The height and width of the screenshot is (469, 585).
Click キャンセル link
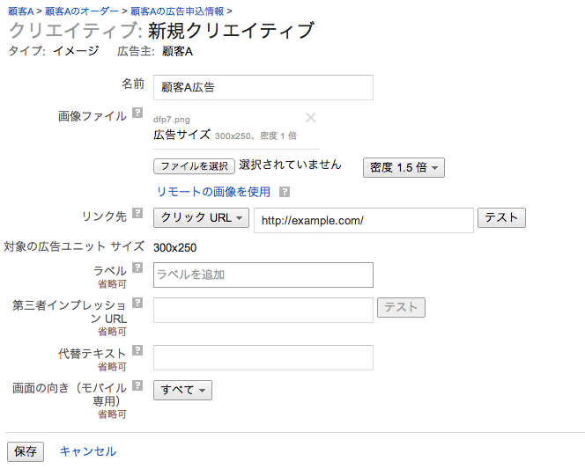pos(87,451)
